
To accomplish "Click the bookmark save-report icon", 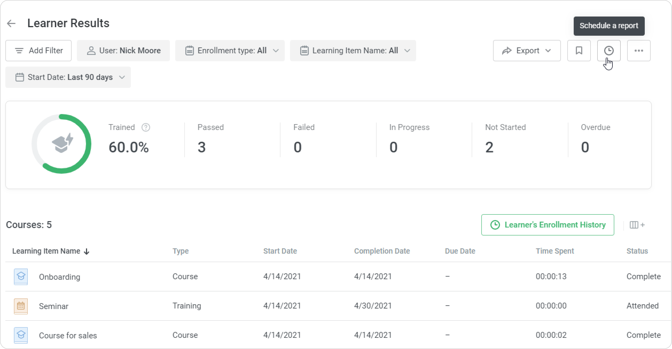I will [x=579, y=51].
